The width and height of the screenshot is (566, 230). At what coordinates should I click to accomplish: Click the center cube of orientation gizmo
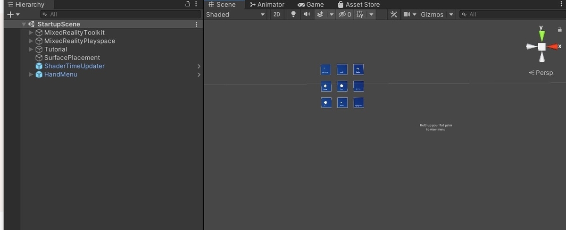(x=542, y=47)
